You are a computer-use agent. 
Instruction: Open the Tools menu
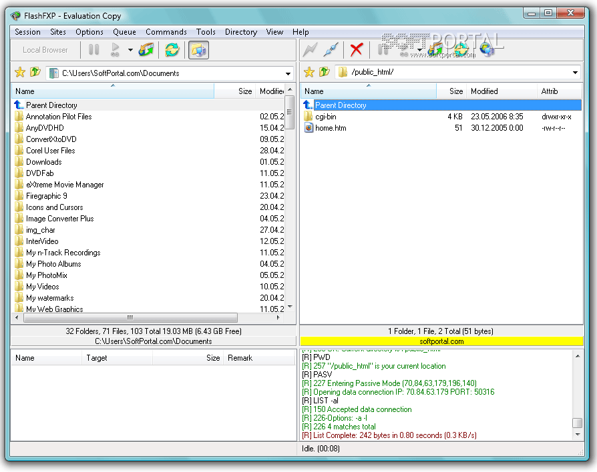point(206,32)
